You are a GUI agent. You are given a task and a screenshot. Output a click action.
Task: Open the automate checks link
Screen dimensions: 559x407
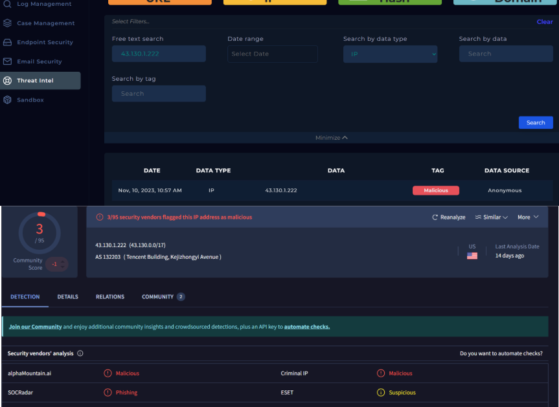[307, 327]
